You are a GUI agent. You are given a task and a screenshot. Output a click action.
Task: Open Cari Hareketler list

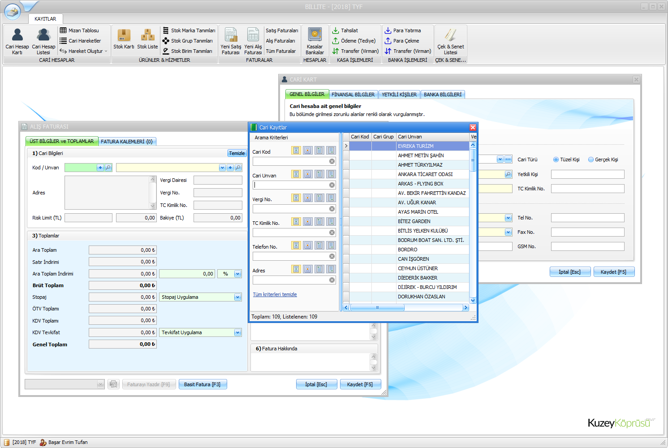(x=80, y=41)
